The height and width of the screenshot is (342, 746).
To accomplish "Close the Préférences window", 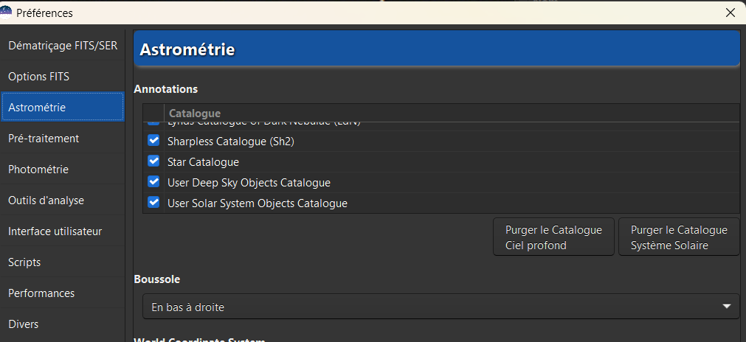I will click(730, 13).
